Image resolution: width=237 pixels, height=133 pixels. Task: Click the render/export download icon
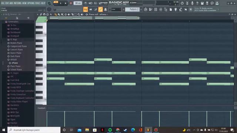[x=217, y=3]
